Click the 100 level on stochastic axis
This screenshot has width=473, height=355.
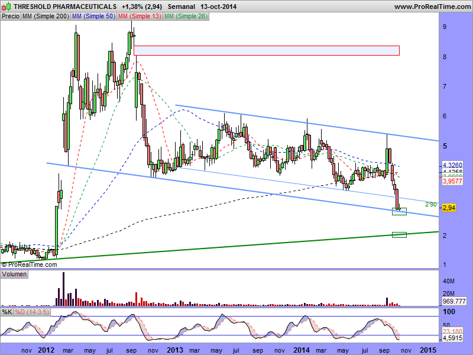449,312
